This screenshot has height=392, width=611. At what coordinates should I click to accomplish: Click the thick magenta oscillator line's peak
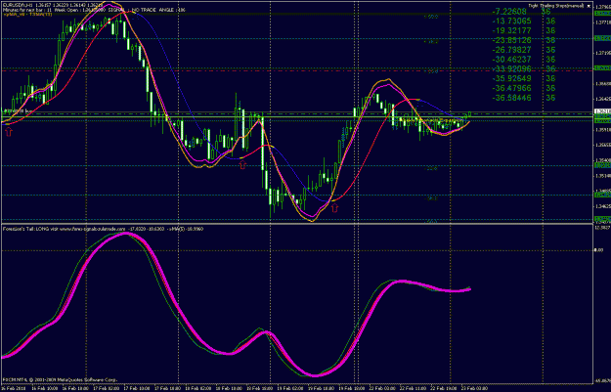[x=125, y=234]
